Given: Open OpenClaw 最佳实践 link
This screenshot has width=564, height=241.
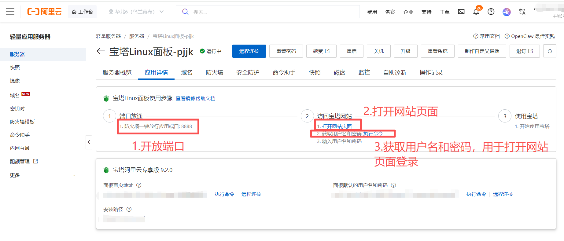Looking at the screenshot, I should [x=529, y=36].
